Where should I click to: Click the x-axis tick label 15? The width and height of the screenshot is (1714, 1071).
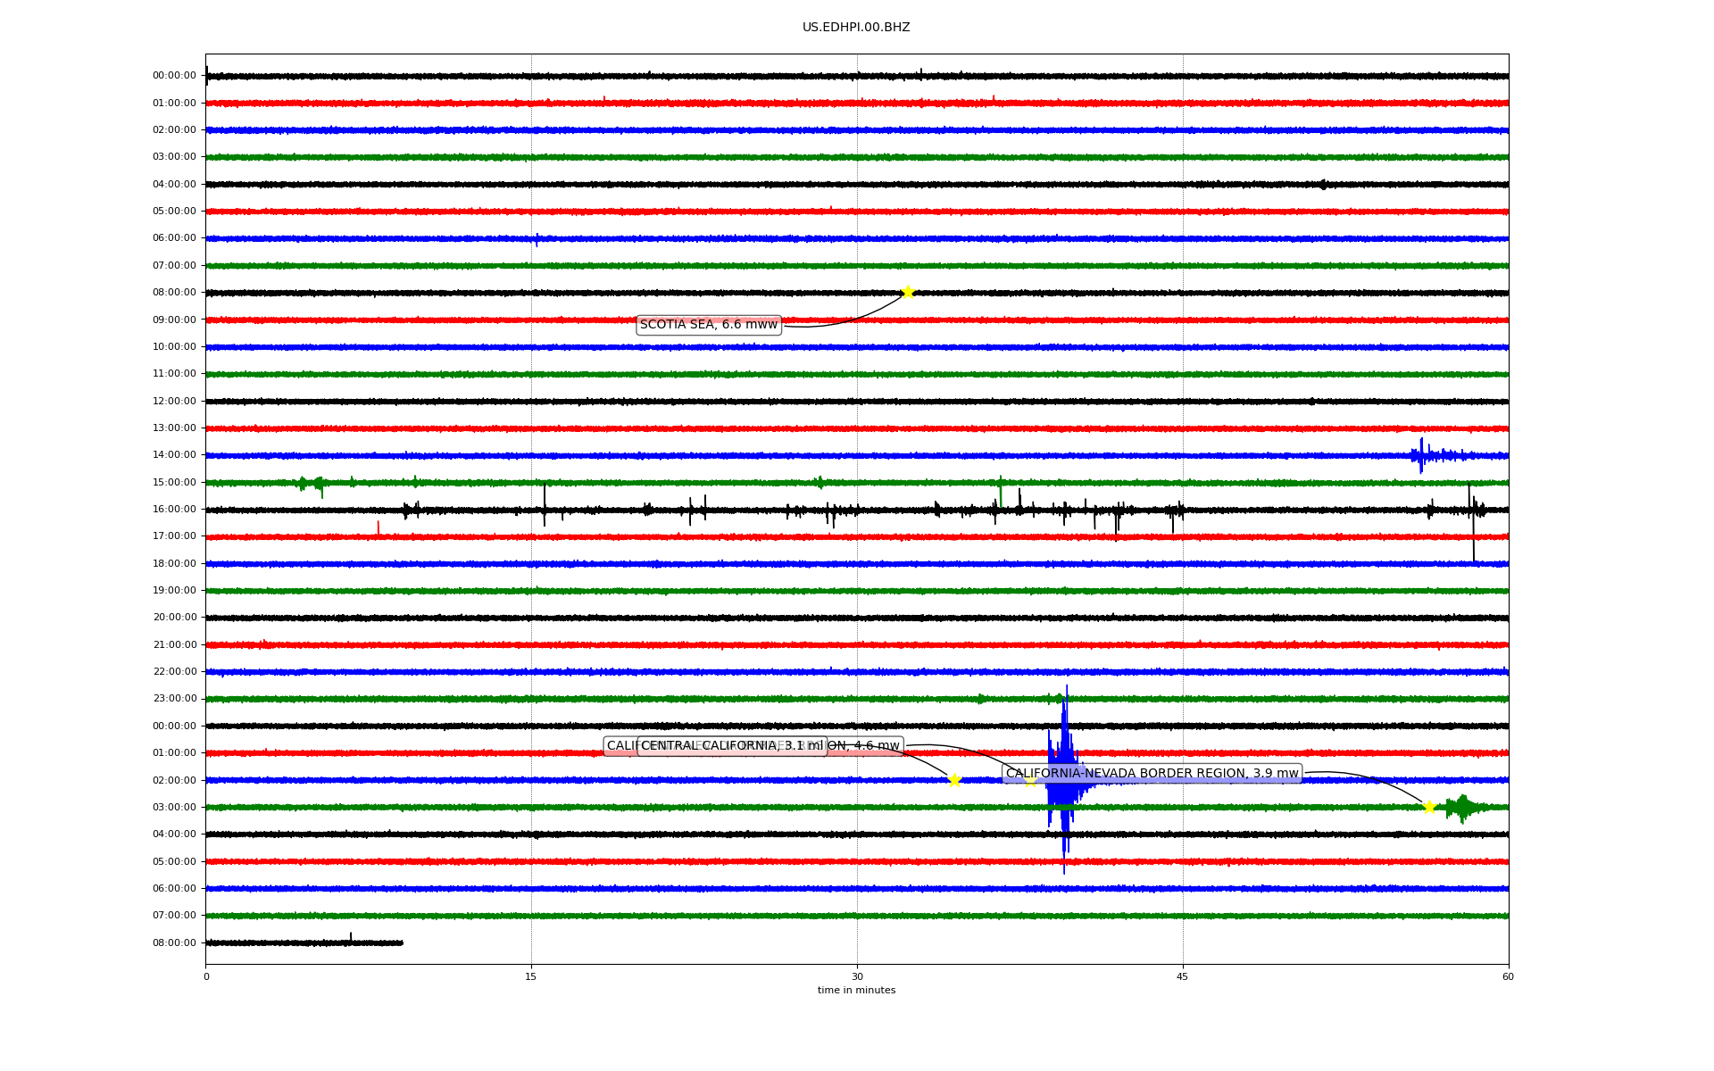click(x=531, y=976)
